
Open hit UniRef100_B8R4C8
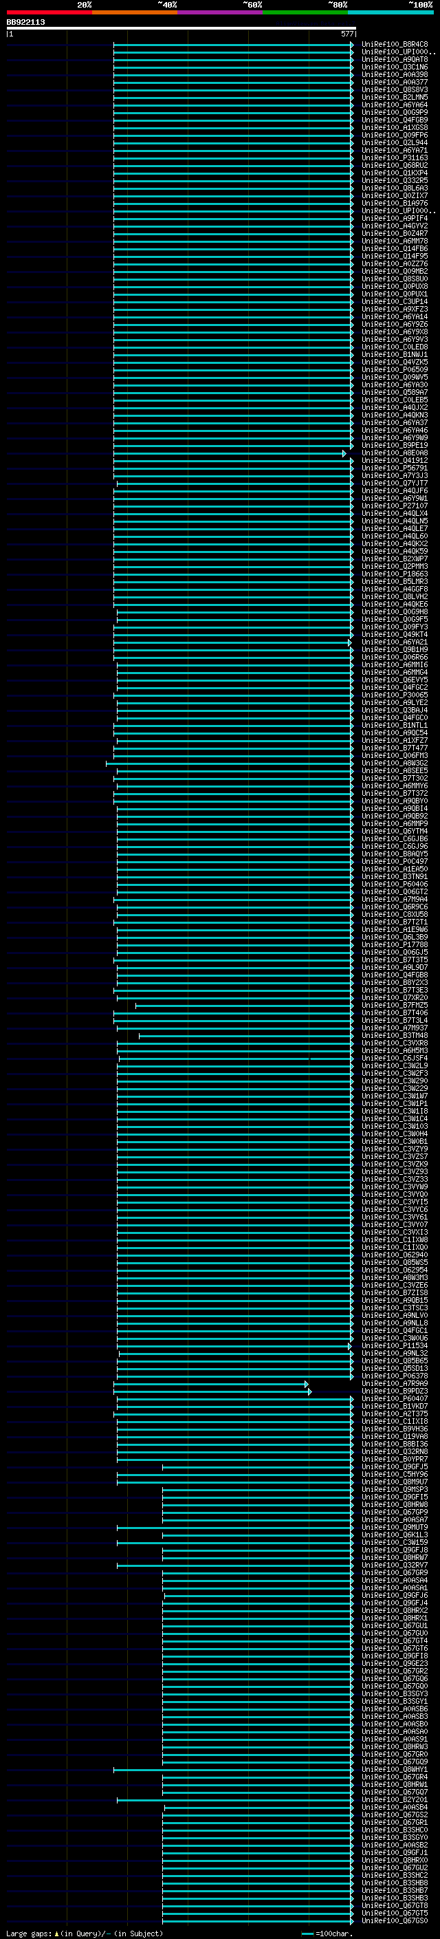click(x=395, y=45)
